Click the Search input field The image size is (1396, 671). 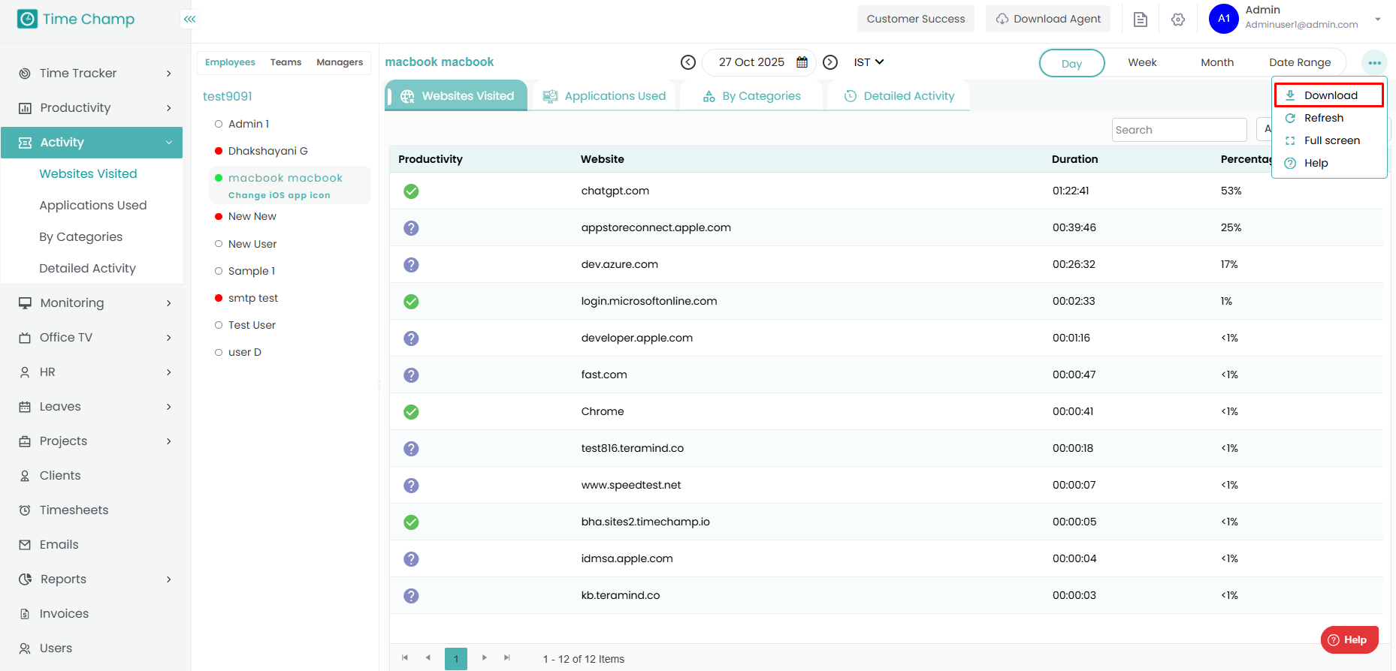[1178, 130]
